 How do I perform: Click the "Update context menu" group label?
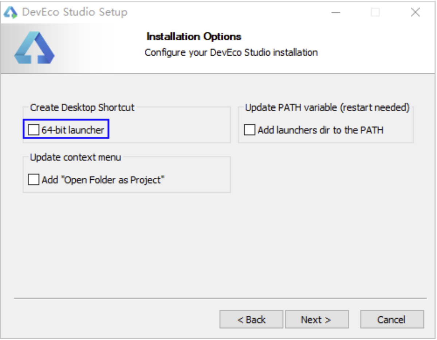point(75,157)
